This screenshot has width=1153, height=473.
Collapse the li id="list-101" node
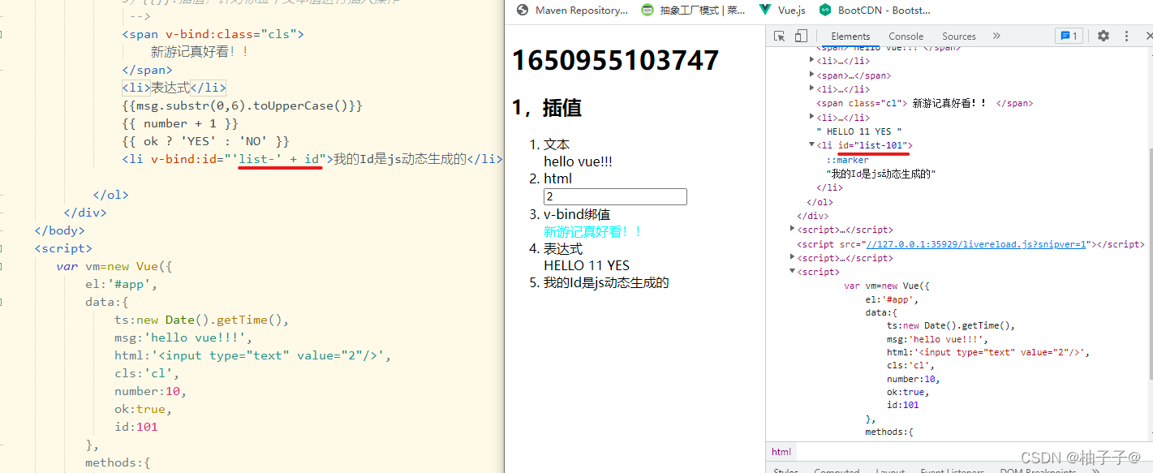(812, 144)
